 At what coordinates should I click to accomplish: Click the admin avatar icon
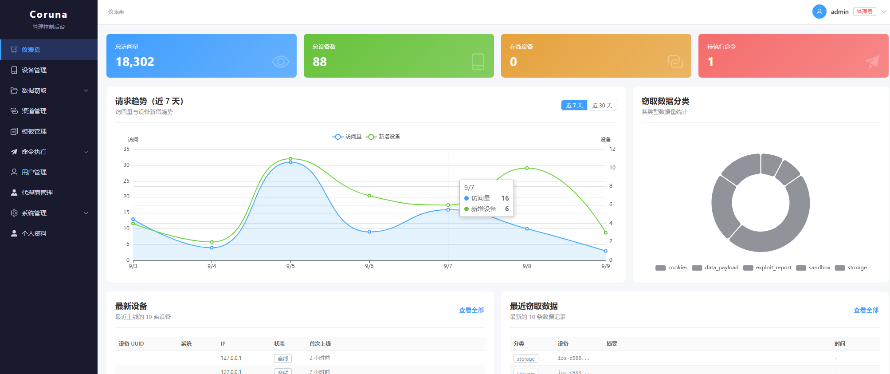pos(819,12)
